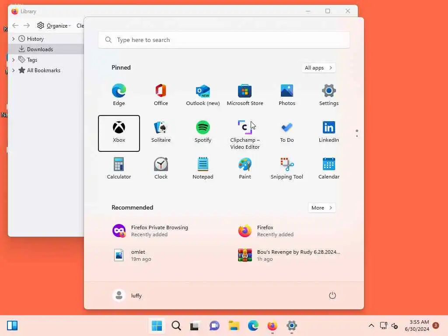Launch the Paint app

point(245,168)
